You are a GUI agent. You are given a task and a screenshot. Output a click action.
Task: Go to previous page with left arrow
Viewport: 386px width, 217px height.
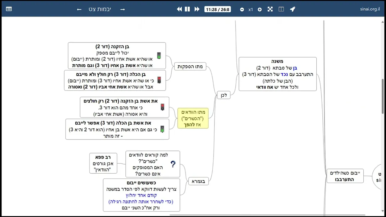click(79, 9)
